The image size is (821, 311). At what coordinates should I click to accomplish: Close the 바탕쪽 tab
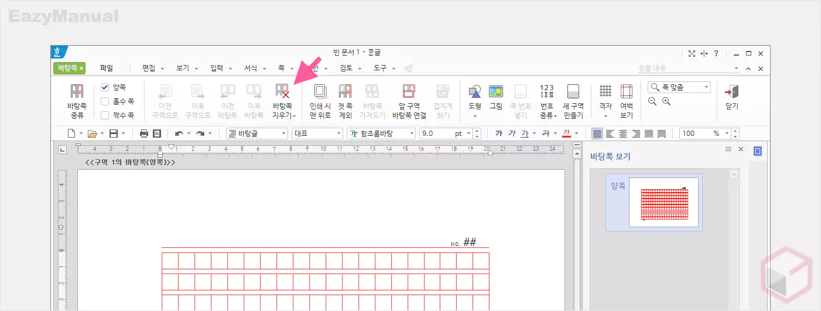81,69
